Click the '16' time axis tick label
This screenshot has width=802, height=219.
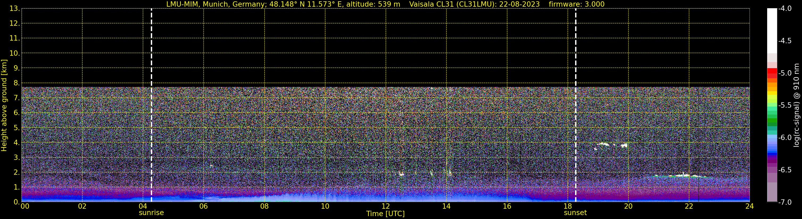(x=507, y=206)
